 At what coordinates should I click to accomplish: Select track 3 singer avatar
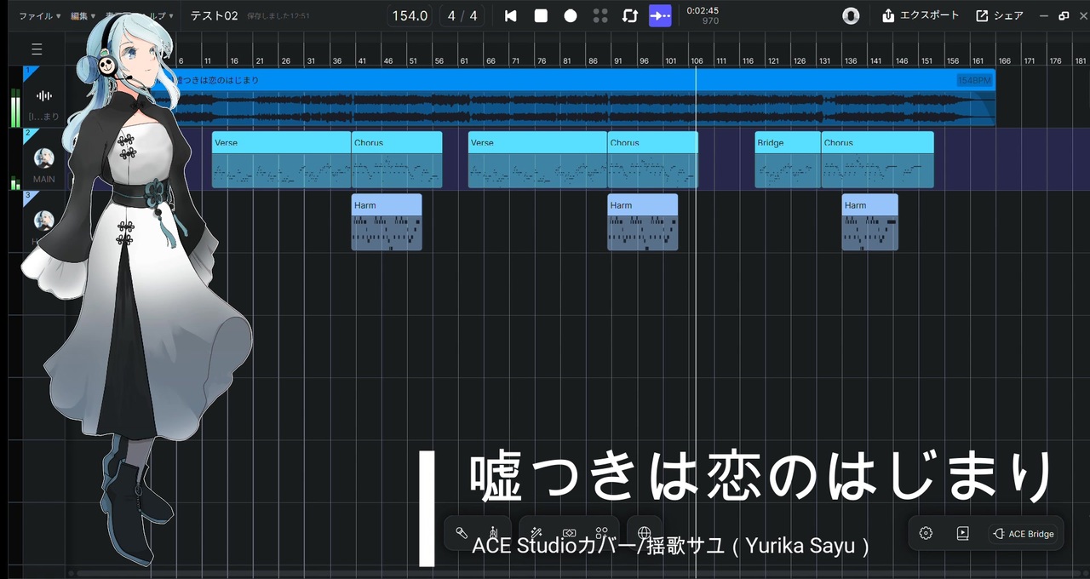pyautogui.click(x=44, y=221)
